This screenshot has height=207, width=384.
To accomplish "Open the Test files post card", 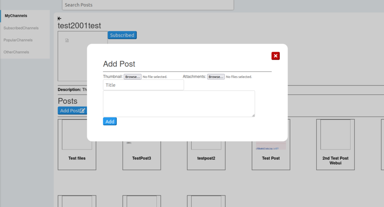I will pos(77,145).
